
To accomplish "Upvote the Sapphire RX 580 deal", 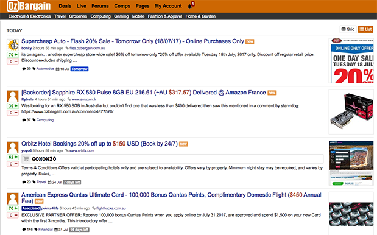I will (x=13, y=106).
